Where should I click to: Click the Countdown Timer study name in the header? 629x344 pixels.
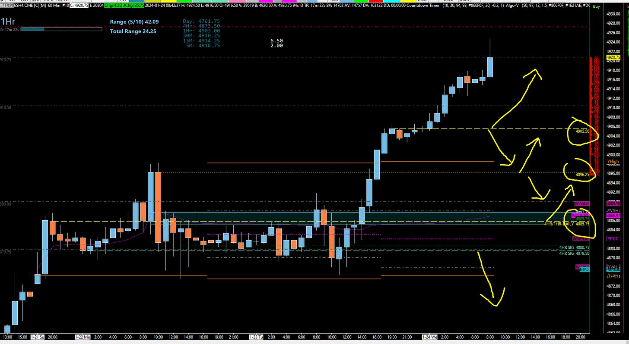pos(423,5)
